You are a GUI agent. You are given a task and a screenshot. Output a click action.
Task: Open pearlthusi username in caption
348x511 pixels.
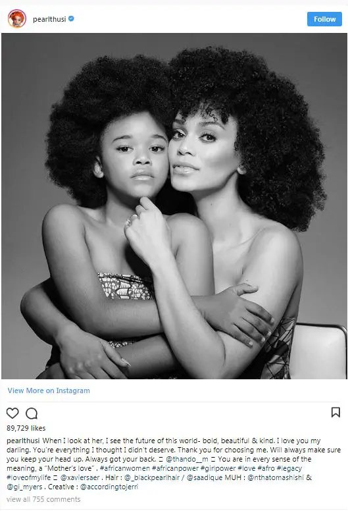pos(23,441)
